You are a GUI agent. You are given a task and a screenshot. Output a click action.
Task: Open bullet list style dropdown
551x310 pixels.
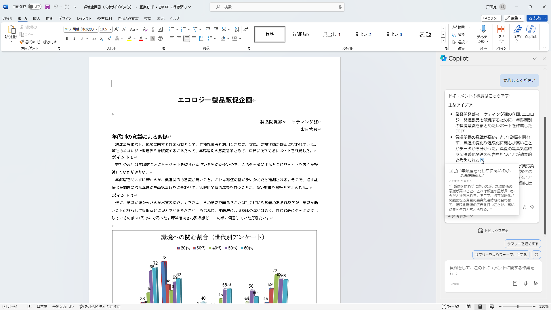click(x=177, y=29)
